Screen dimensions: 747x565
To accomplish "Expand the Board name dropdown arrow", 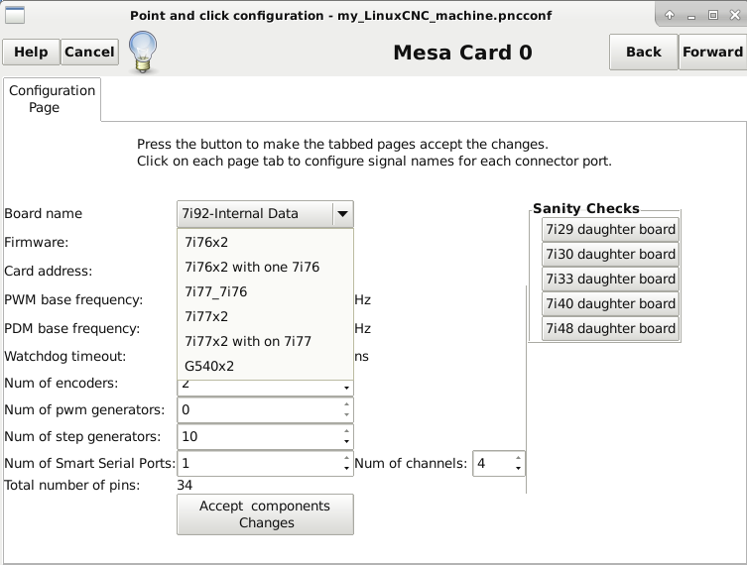I will (342, 214).
